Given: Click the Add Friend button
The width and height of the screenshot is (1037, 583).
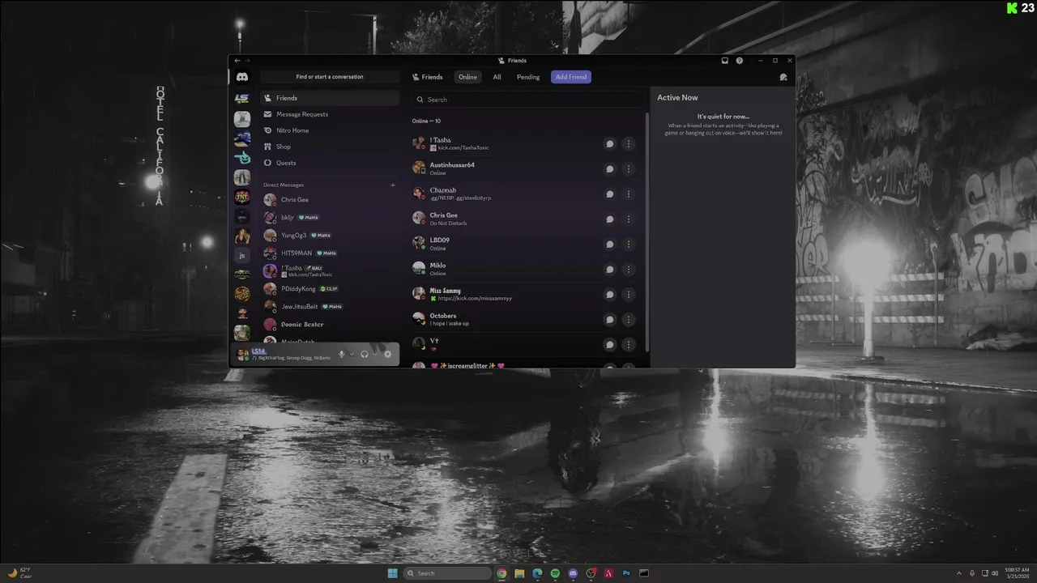Looking at the screenshot, I should click(x=571, y=77).
